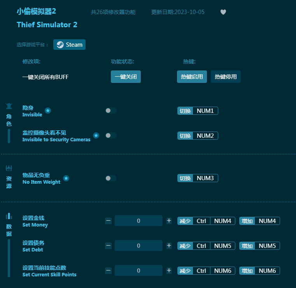Click Set Debt value input field
Screen dimensions: 296x288
click(x=138, y=246)
